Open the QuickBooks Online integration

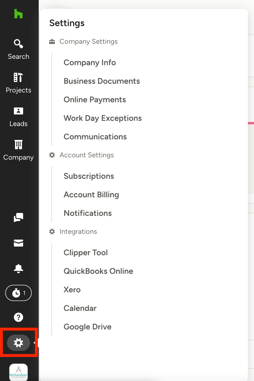98,271
